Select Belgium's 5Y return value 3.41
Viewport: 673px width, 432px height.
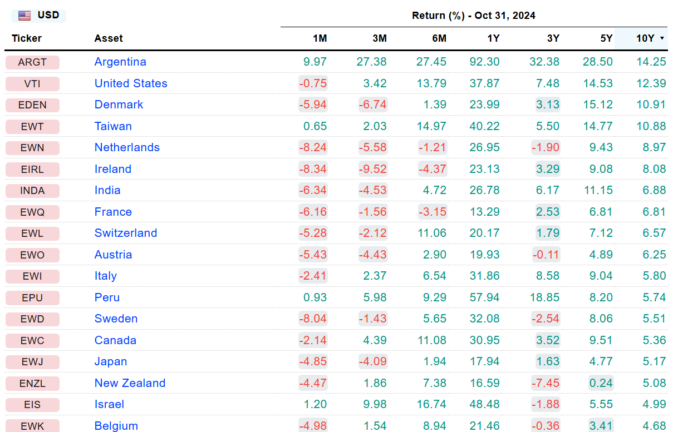pyautogui.click(x=601, y=426)
